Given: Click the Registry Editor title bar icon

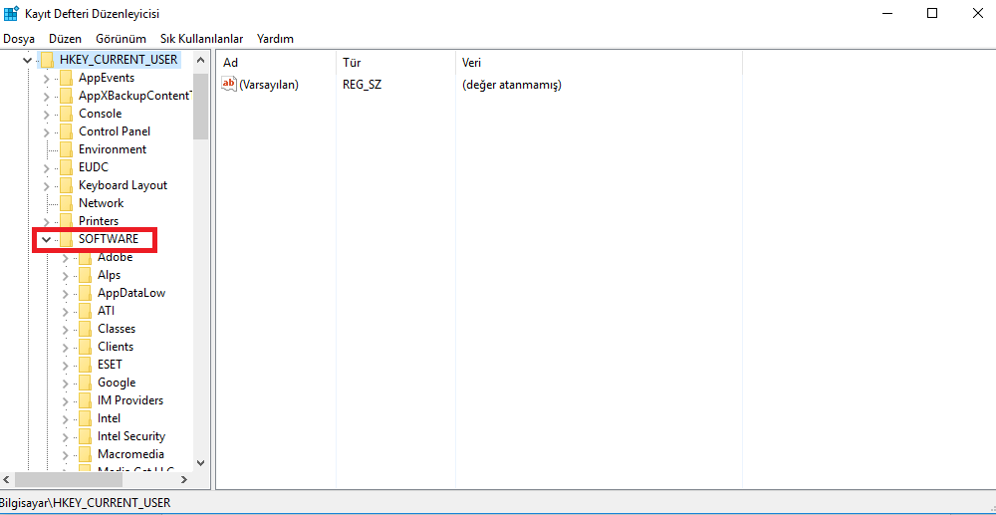Looking at the screenshot, I should tap(11, 12).
